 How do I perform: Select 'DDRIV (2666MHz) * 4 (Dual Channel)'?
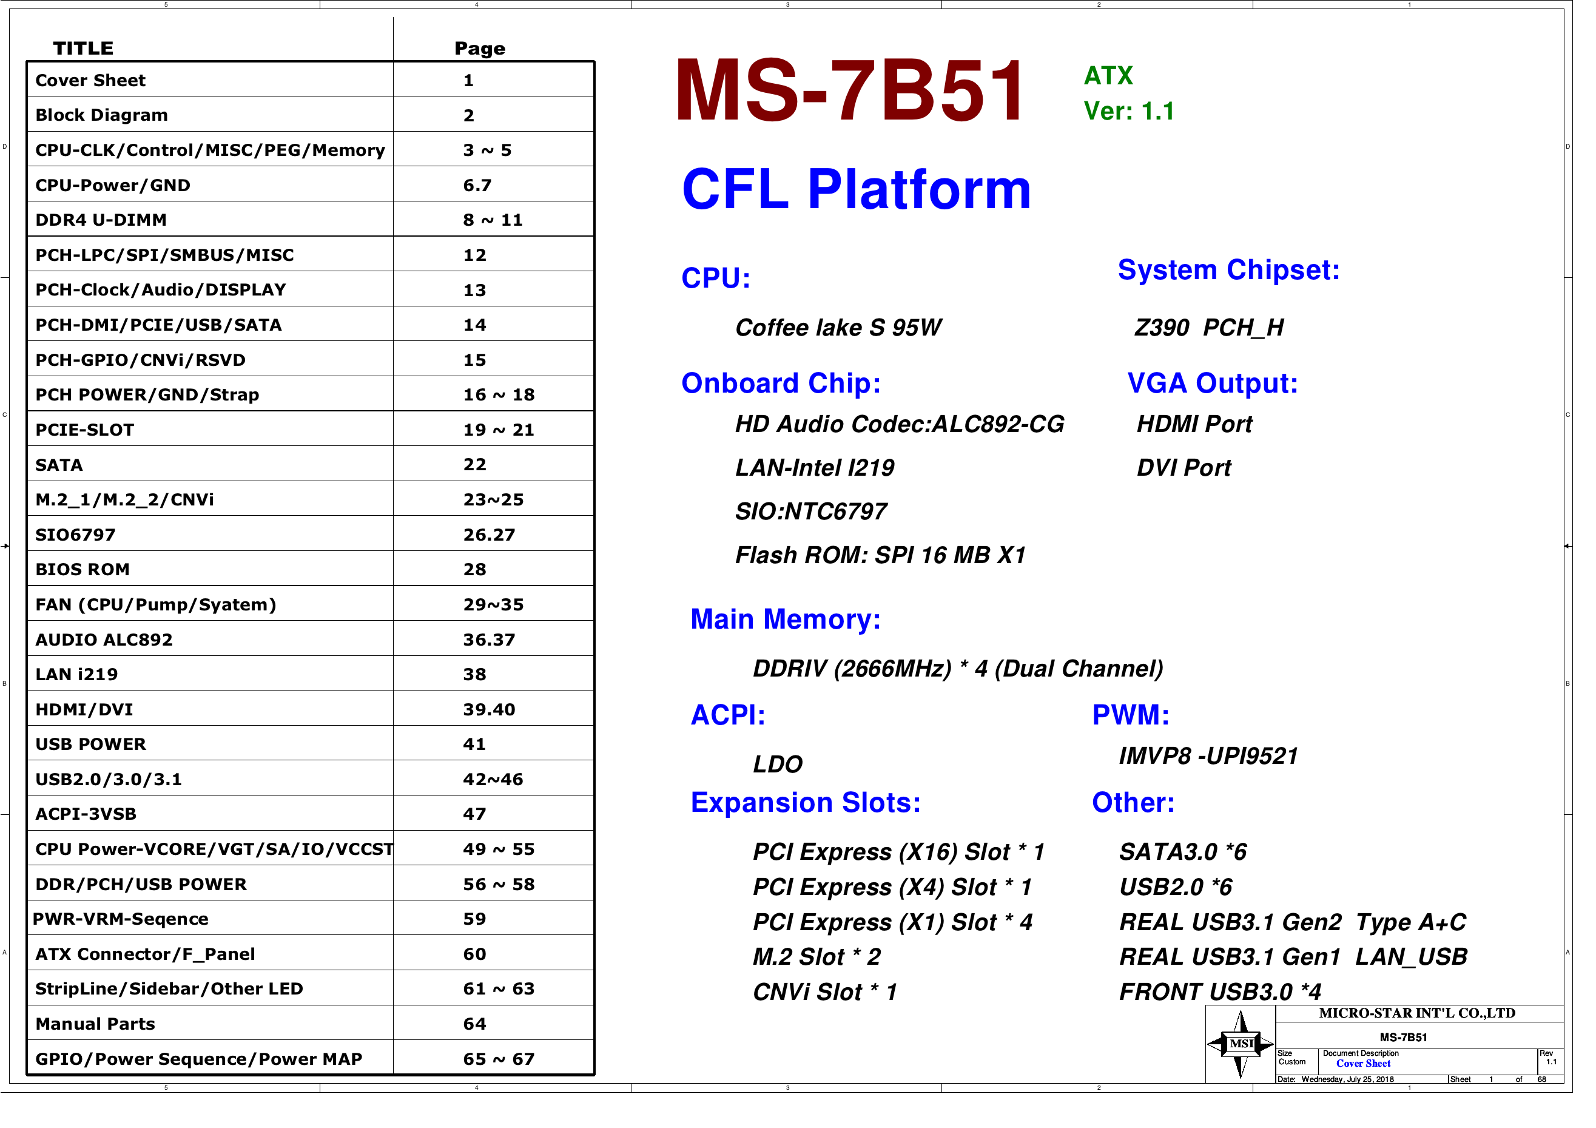(958, 669)
